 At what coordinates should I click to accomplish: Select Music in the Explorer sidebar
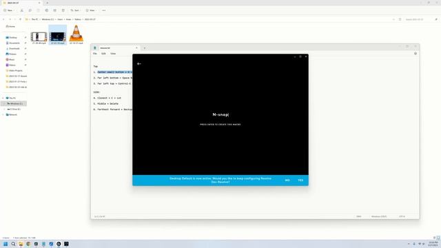[12, 60]
